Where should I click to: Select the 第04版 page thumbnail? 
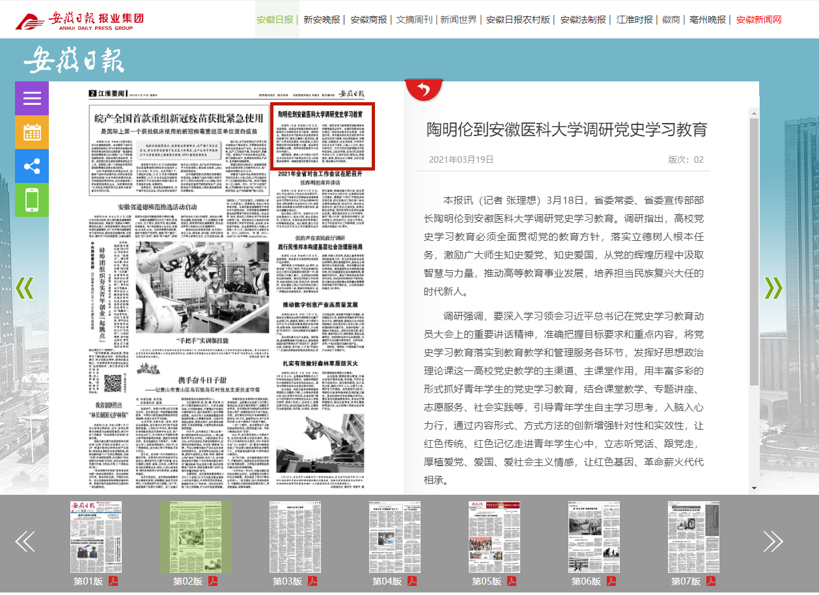(395, 537)
